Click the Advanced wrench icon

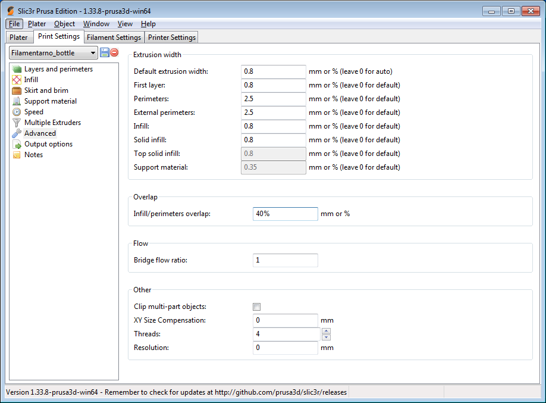(17, 133)
